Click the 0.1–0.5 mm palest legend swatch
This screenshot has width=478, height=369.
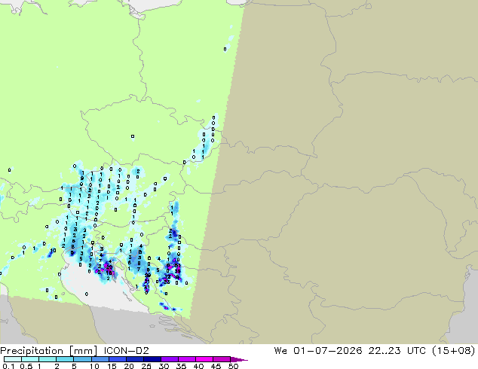[x=13, y=359]
